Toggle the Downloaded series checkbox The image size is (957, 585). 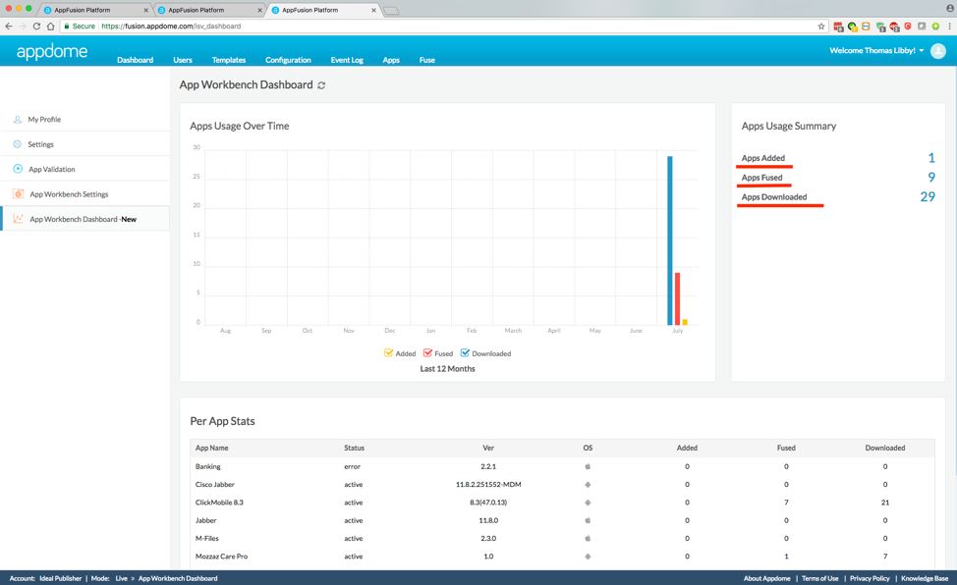[465, 352]
